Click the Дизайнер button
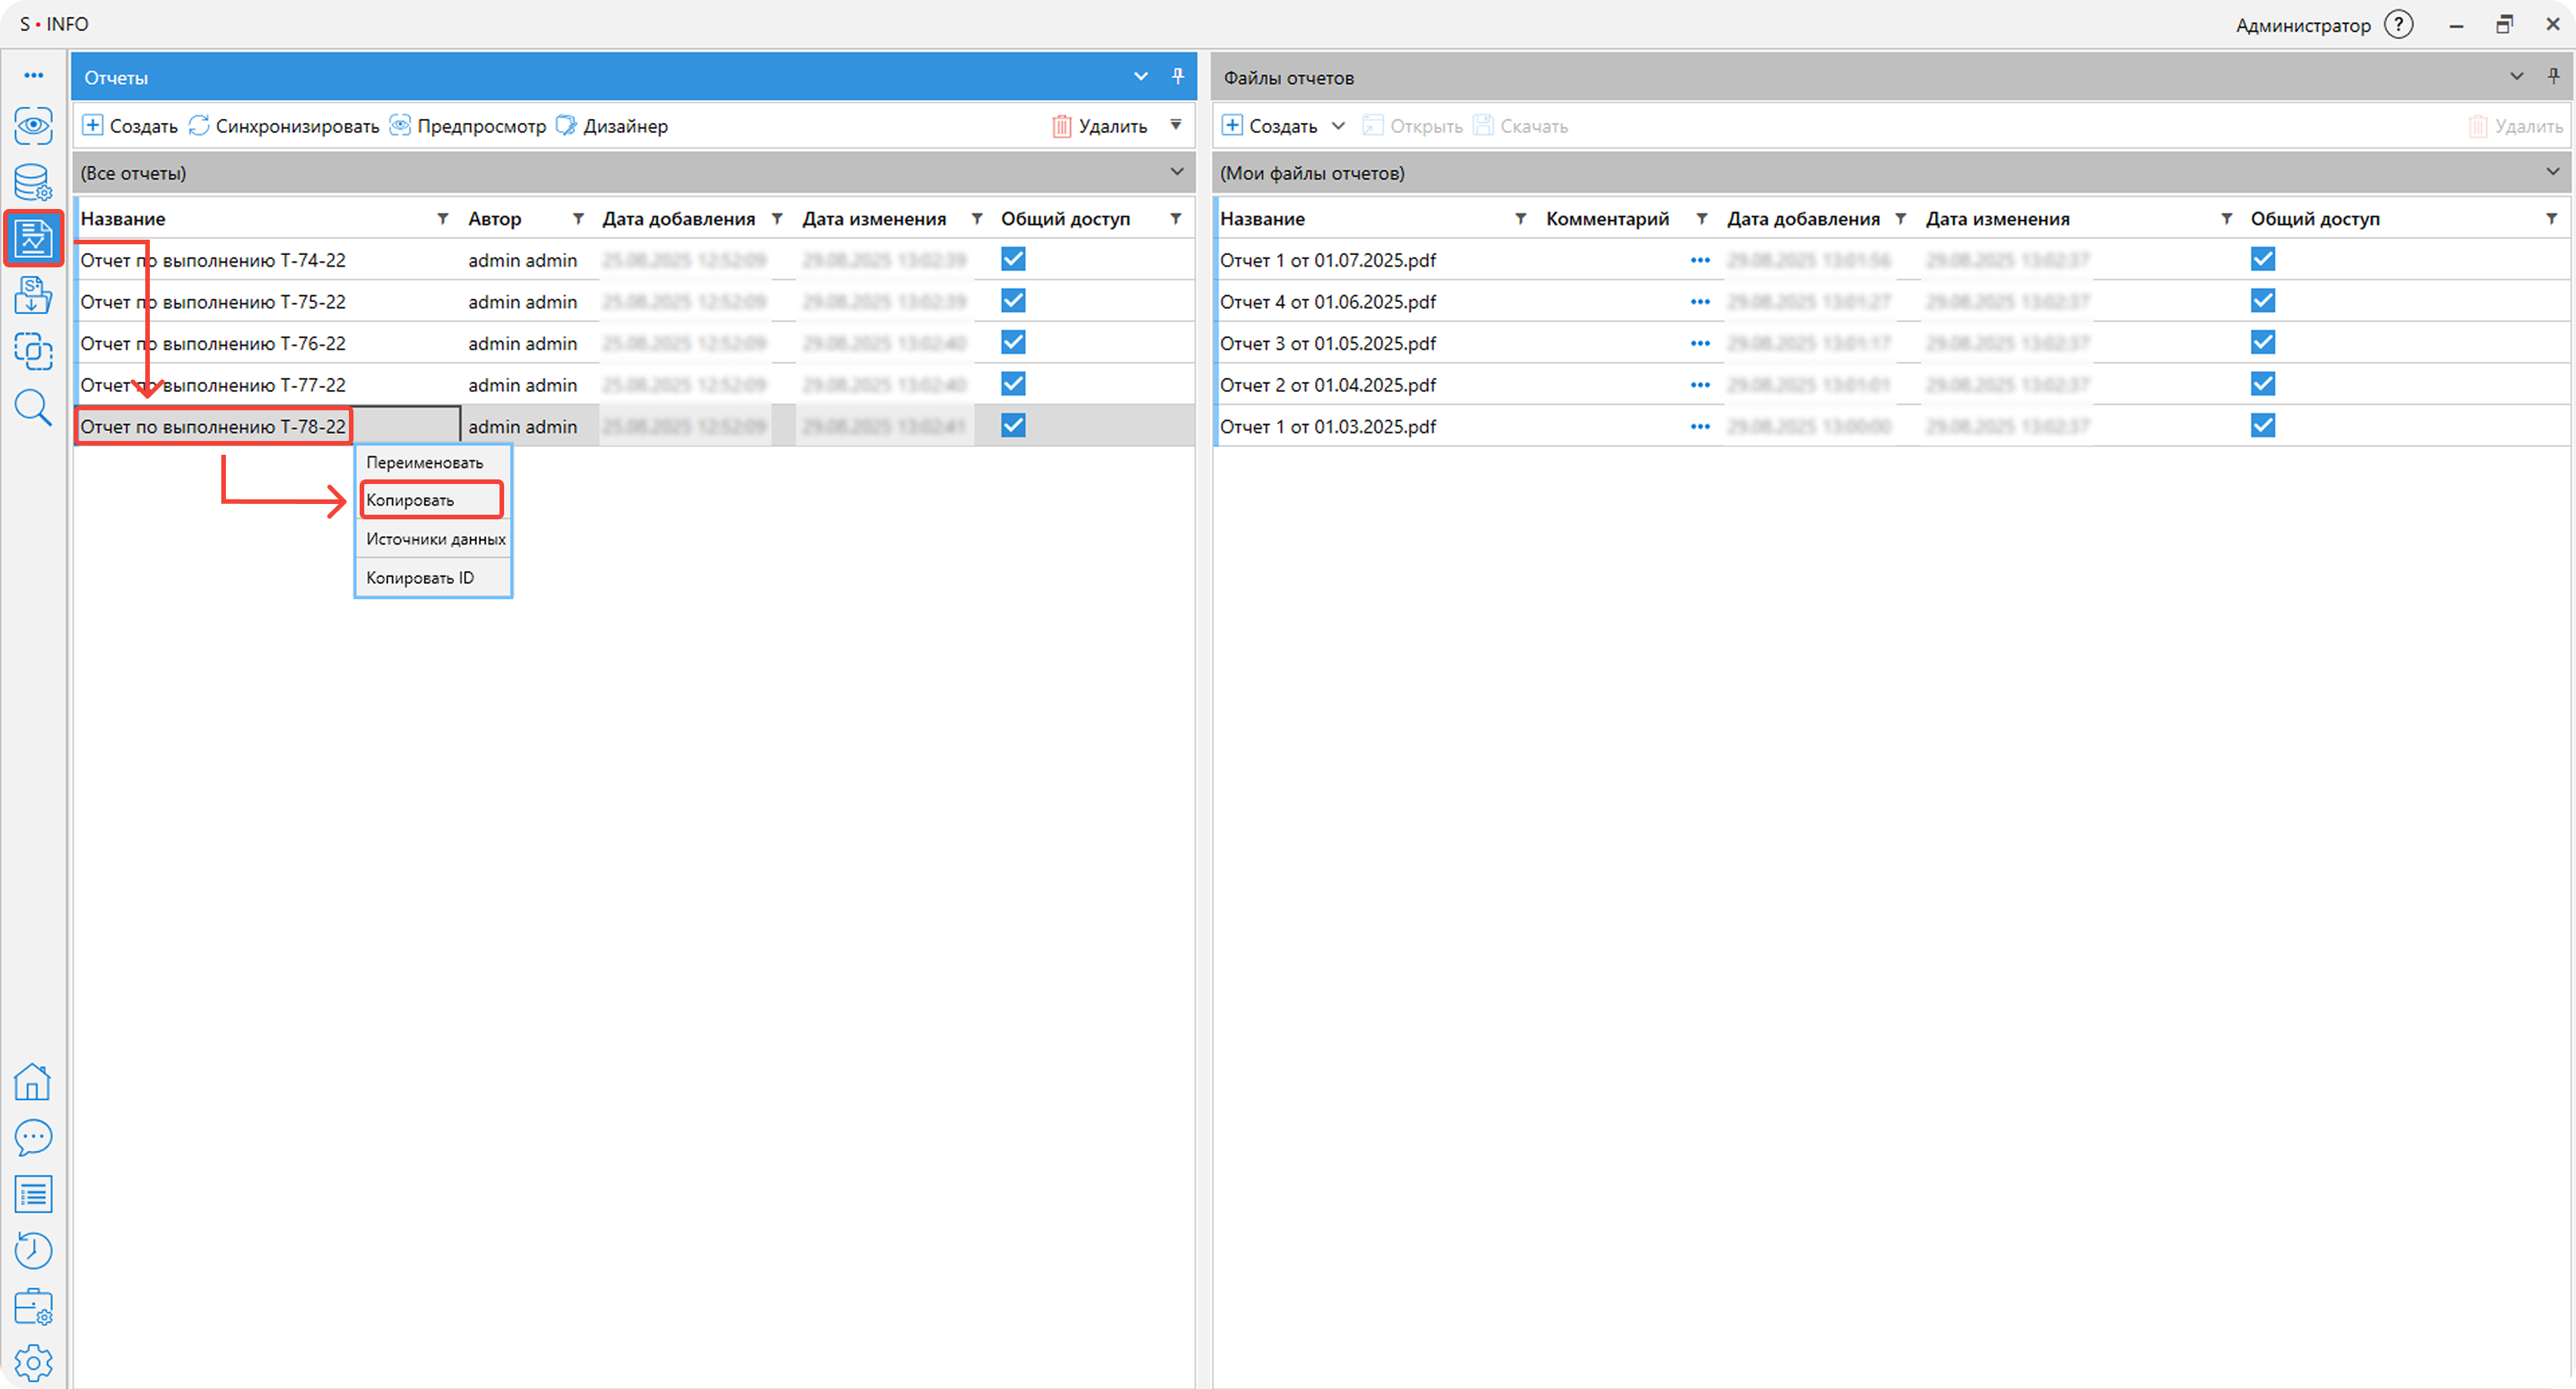2576x1389 pixels. (x=612, y=126)
